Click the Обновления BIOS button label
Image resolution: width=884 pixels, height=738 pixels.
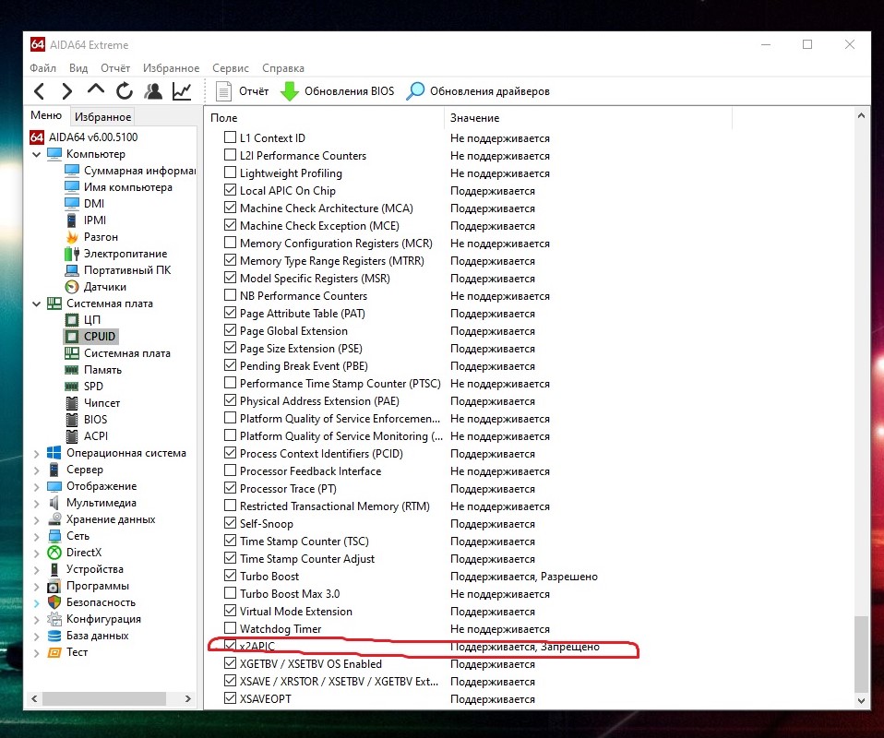(x=349, y=91)
